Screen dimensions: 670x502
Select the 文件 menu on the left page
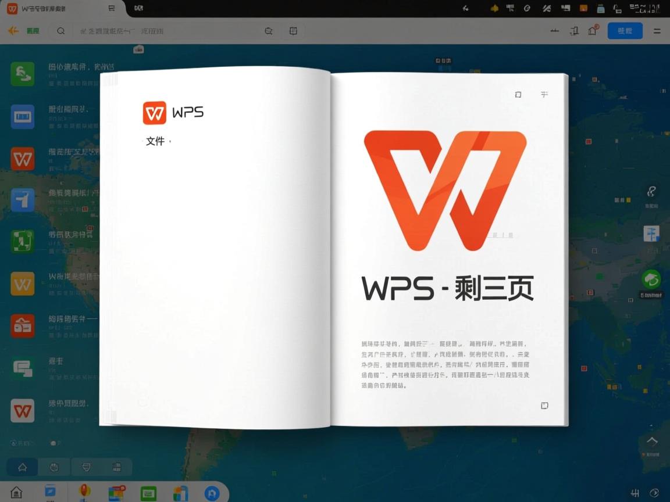155,141
